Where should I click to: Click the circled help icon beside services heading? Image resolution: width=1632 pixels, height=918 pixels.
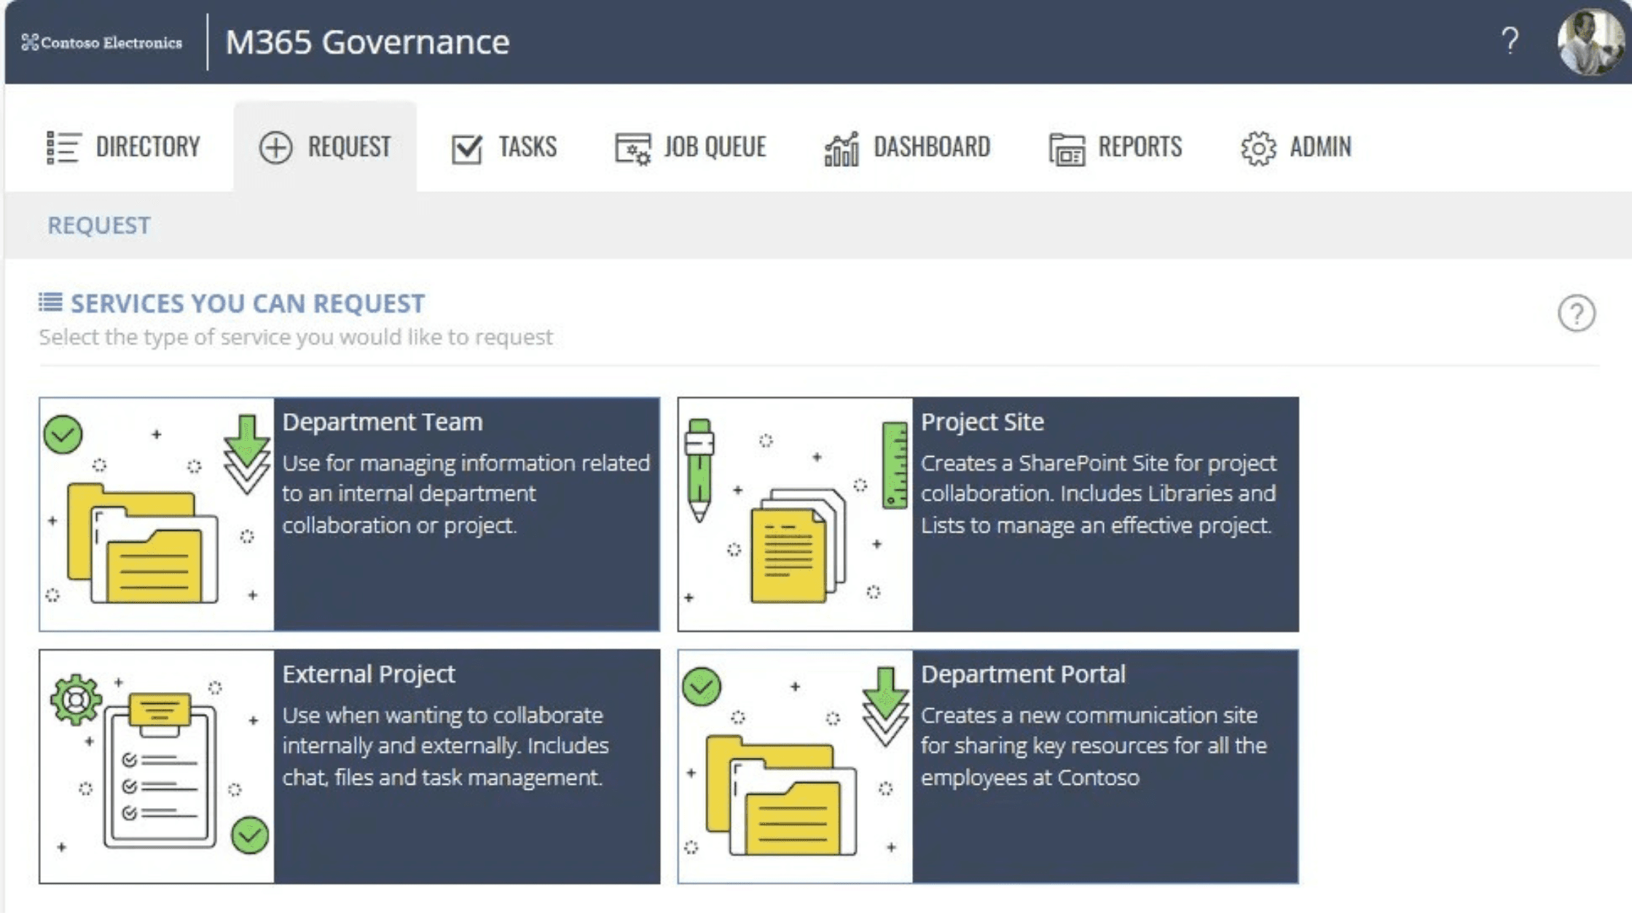(1576, 314)
